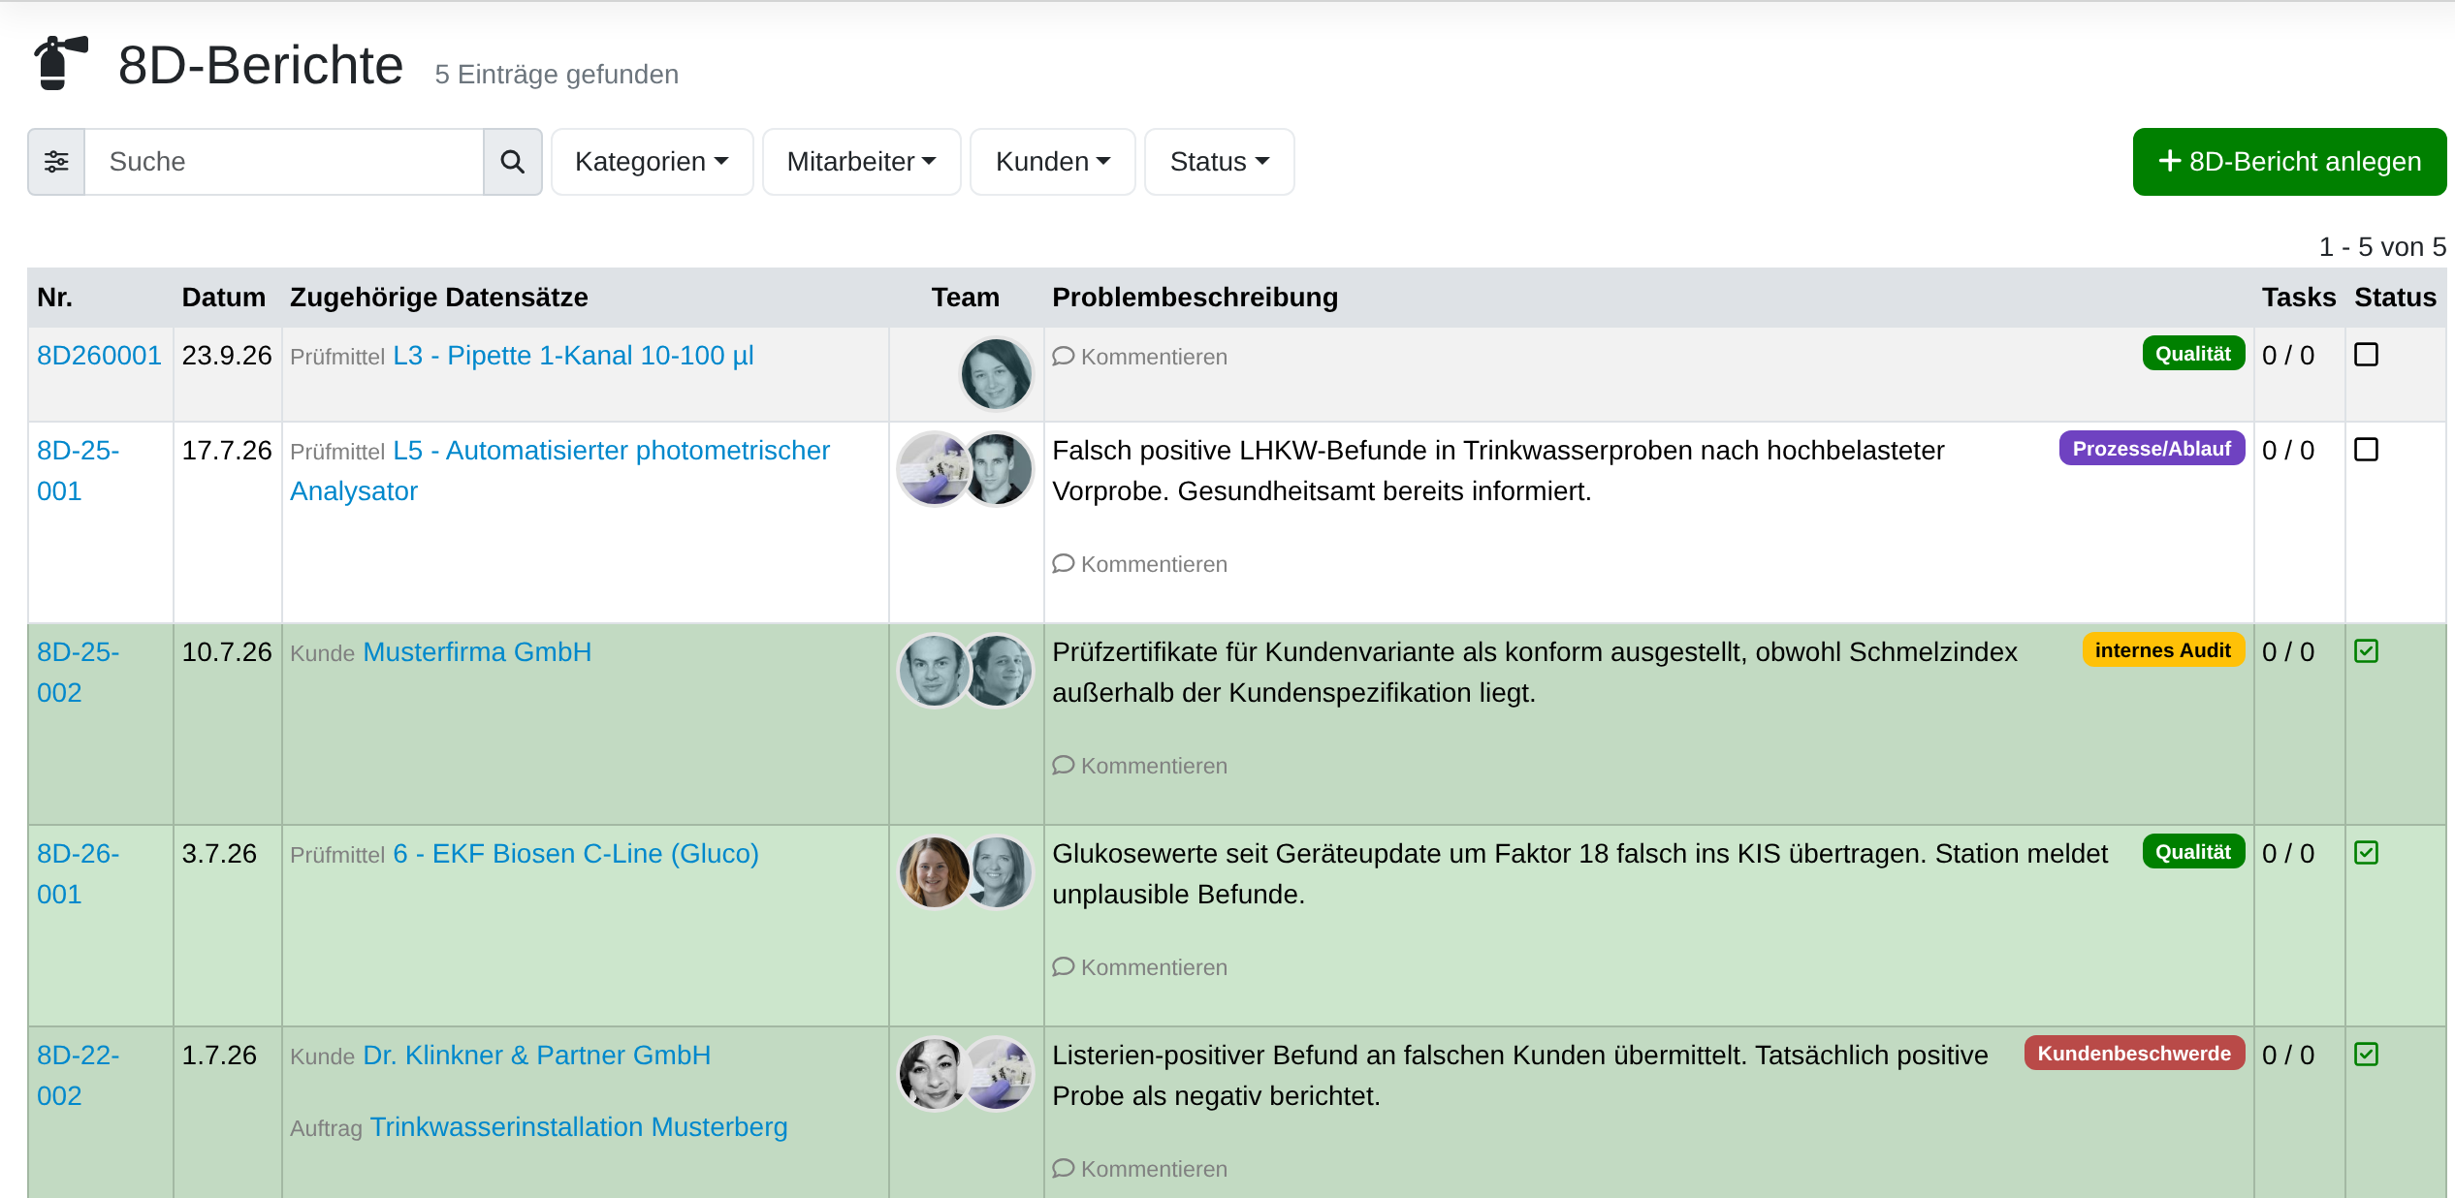
Task: Focus the Suche search field
Action: [284, 162]
